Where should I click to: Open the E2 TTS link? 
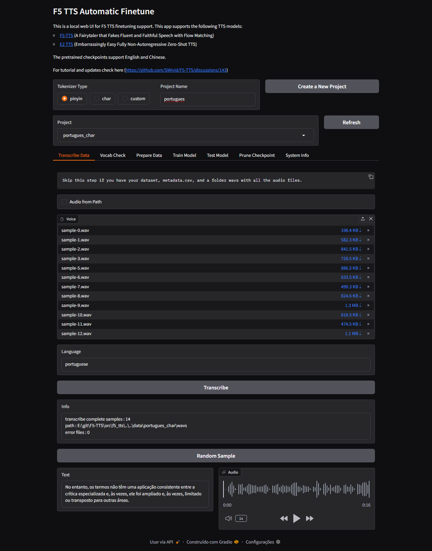tap(66, 44)
